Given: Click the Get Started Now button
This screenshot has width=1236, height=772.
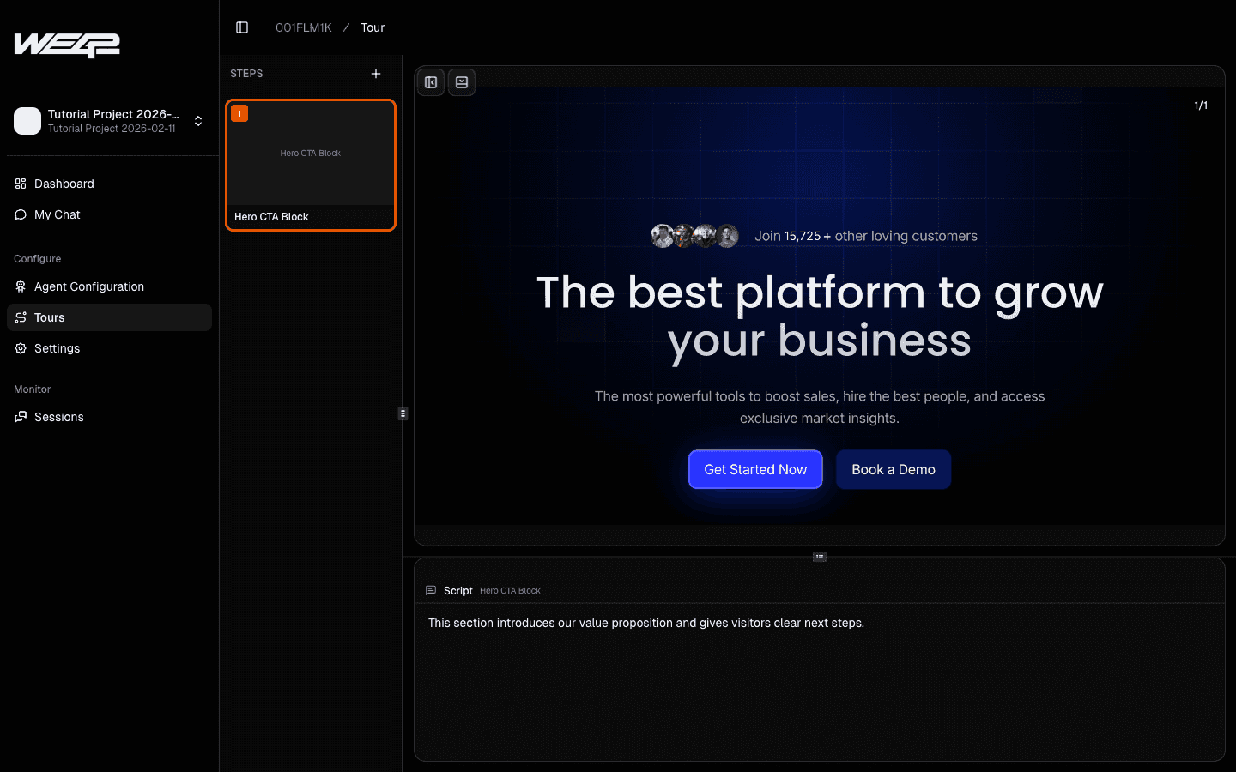Looking at the screenshot, I should click(754, 469).
